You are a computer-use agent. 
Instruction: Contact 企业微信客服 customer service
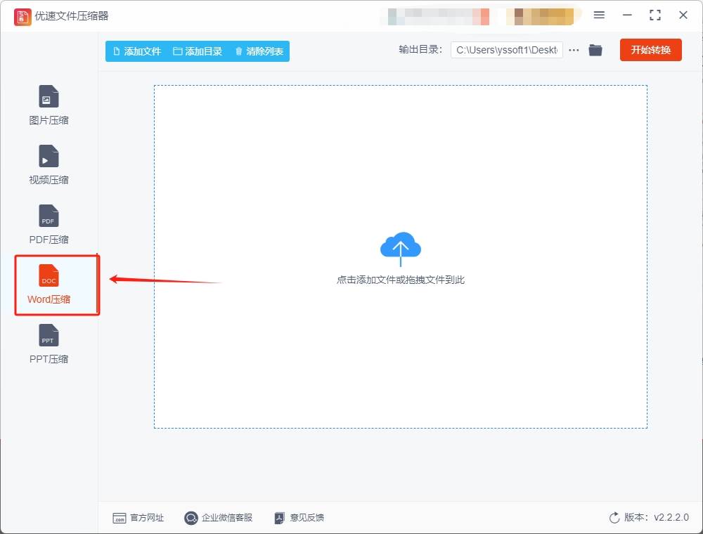(x=219, y=518)
